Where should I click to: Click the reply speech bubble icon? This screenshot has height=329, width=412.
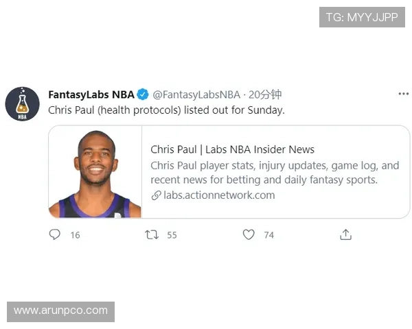click(55, 234)
